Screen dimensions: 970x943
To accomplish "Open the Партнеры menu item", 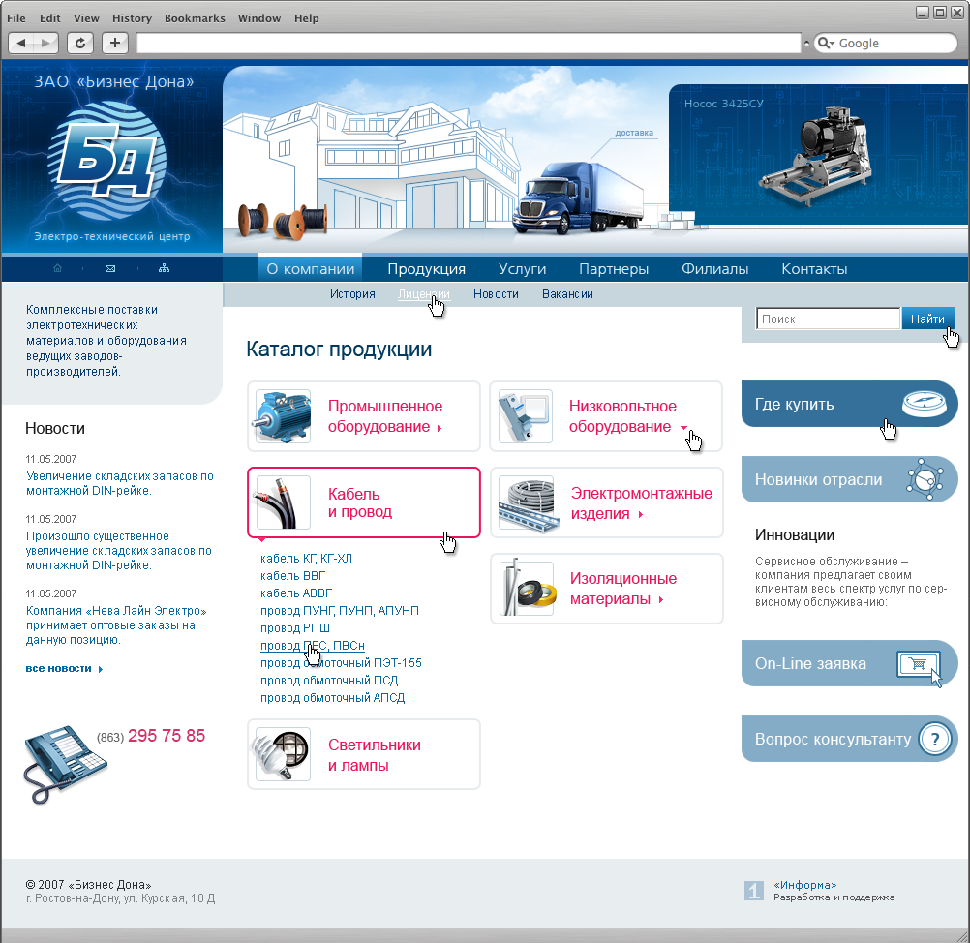I will click(614, 269).
